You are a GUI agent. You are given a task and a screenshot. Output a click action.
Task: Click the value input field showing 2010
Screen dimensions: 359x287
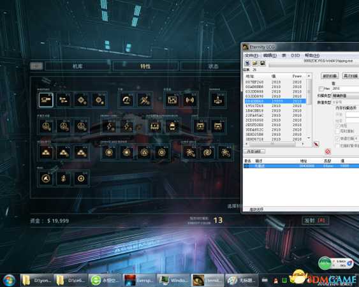[x=345, y=89]
